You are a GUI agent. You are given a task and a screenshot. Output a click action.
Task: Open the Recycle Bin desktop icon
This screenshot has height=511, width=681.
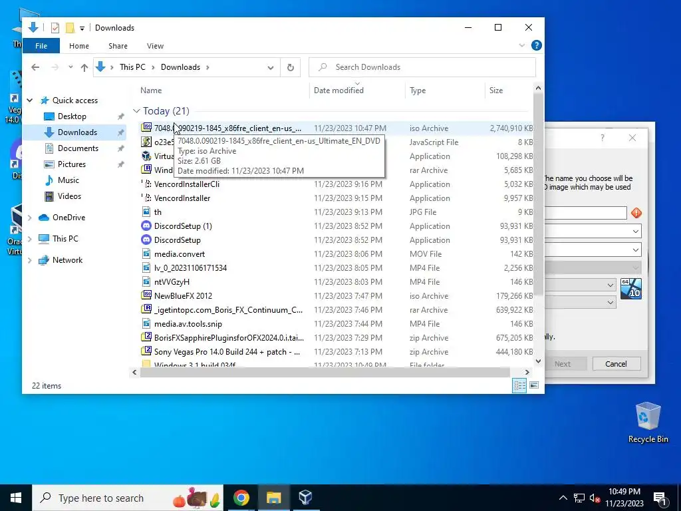pyautogui.click(x=648, y=423)
